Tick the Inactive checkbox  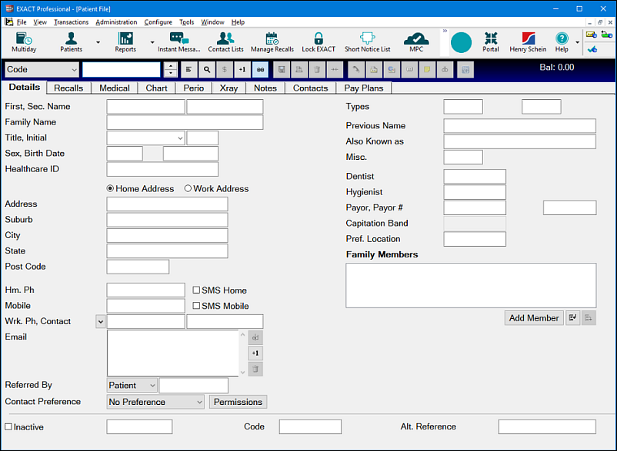tap(8, 426)
